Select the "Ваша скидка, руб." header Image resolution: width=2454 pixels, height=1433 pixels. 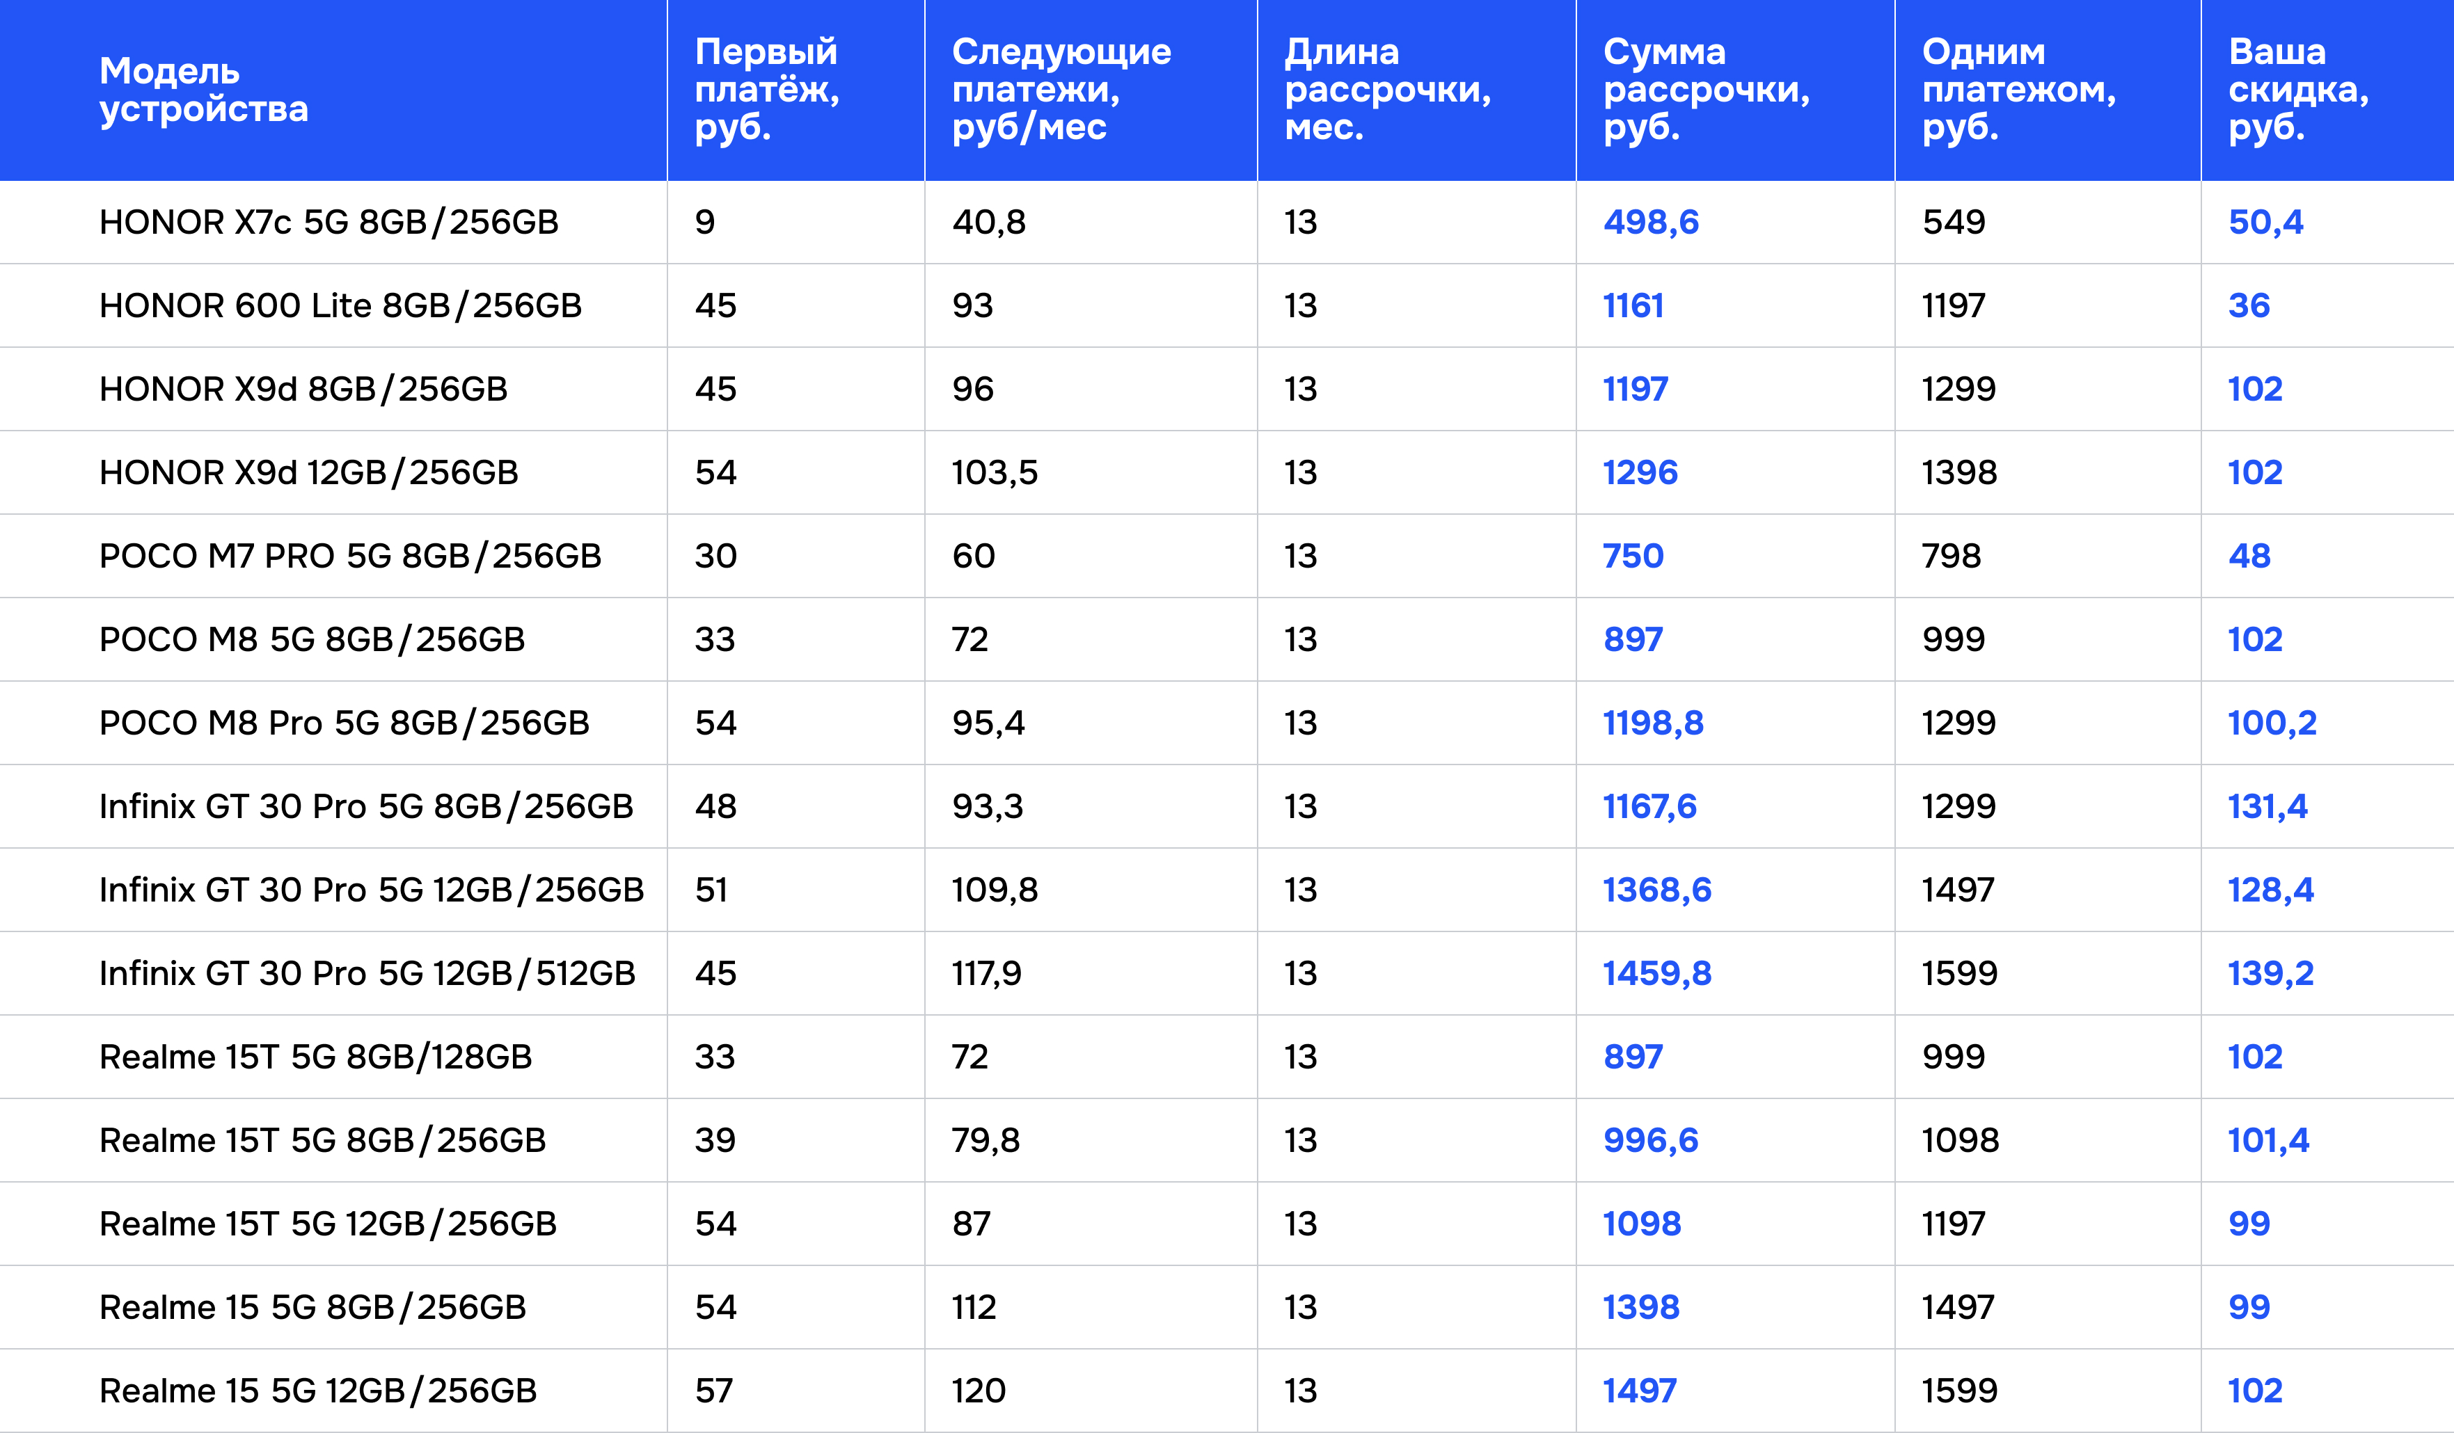click(2297, 90)
